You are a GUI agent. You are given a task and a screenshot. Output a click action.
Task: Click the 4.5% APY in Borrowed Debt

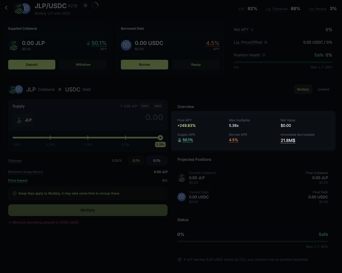click(x=213, y=43)
